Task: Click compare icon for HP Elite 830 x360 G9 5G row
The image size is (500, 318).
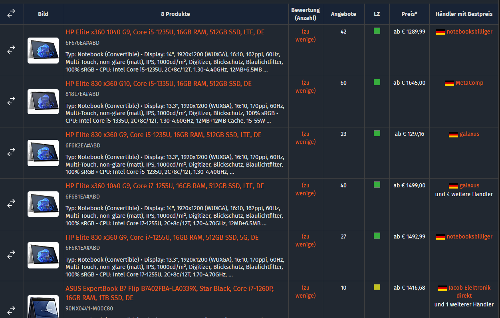Action: [11, 255]
